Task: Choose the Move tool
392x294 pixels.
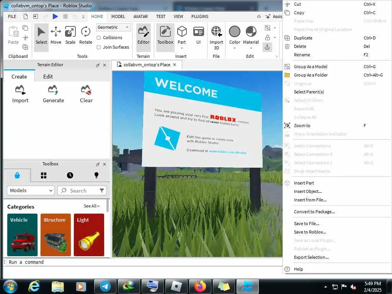Action: click(56, 36)
